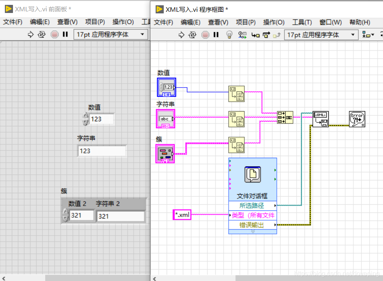Image resolution: width=383 pixels, height=281 pixels.
Task: Click the Simple Error Handler node
Action: click(x=357, y=119)
